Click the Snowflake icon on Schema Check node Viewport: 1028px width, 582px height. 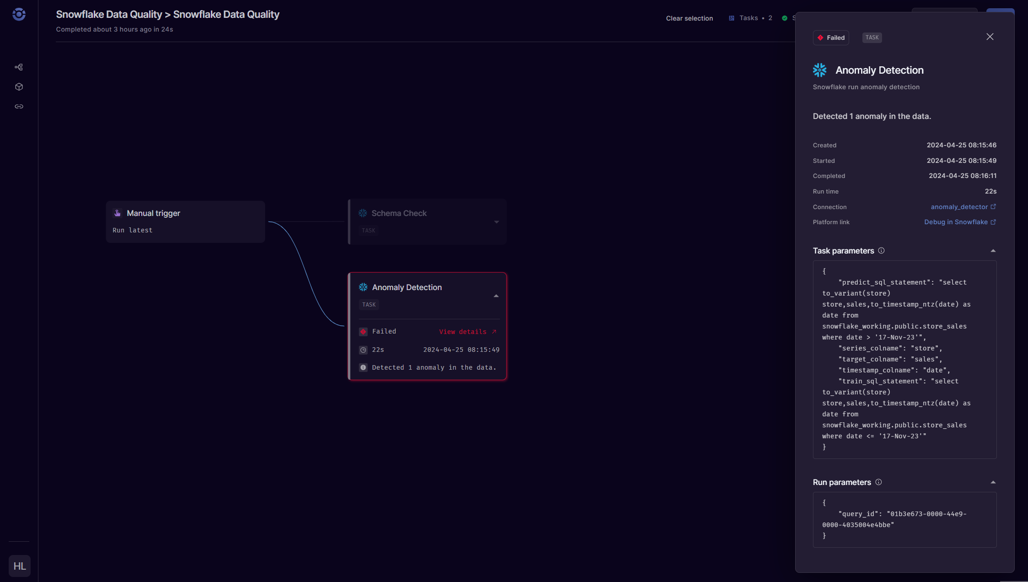363,213
